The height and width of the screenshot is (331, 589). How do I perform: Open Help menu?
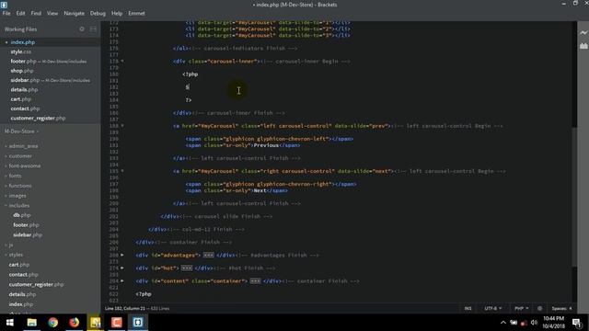pyautogui.click(x=117, y=13)
